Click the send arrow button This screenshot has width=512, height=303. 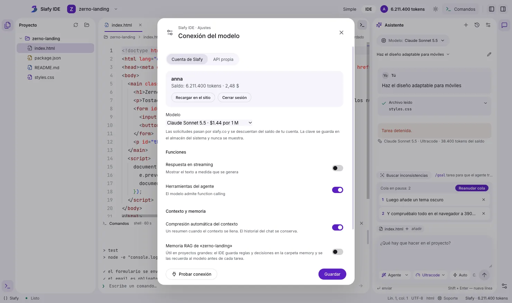(484, 275)
